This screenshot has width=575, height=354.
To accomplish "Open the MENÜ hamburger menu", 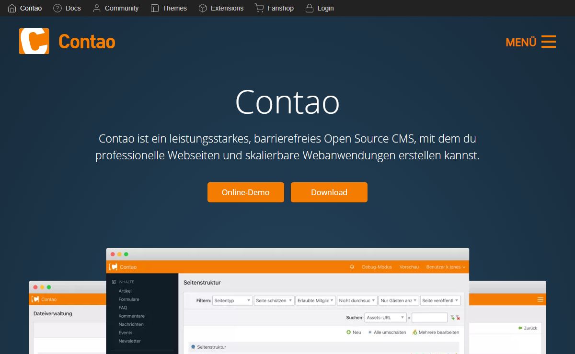I will 548,42.
